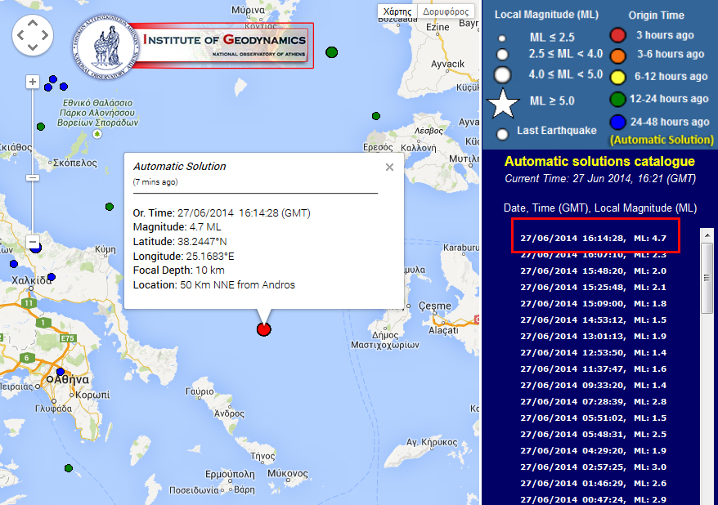Close the Automatic Solution popup
718x505 pixels.
tap(389, 167)
